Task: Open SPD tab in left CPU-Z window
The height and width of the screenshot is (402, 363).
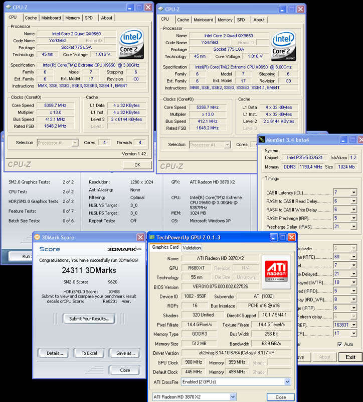Action: click(x=89, y=18)
